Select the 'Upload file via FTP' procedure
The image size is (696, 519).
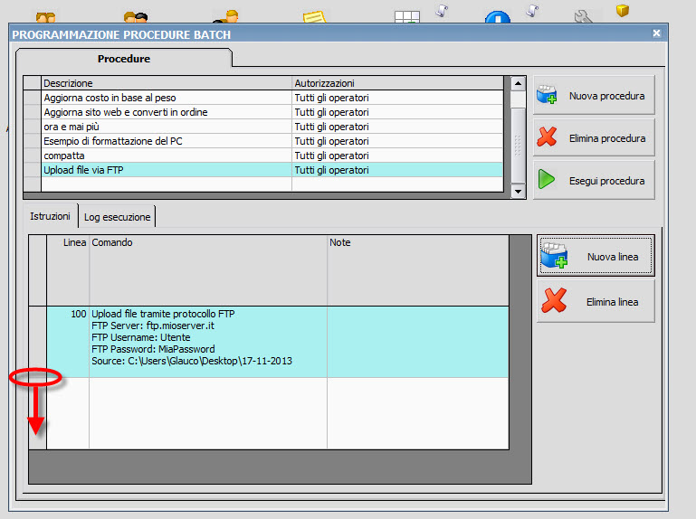pyautogui.click(x=166, y=170)
